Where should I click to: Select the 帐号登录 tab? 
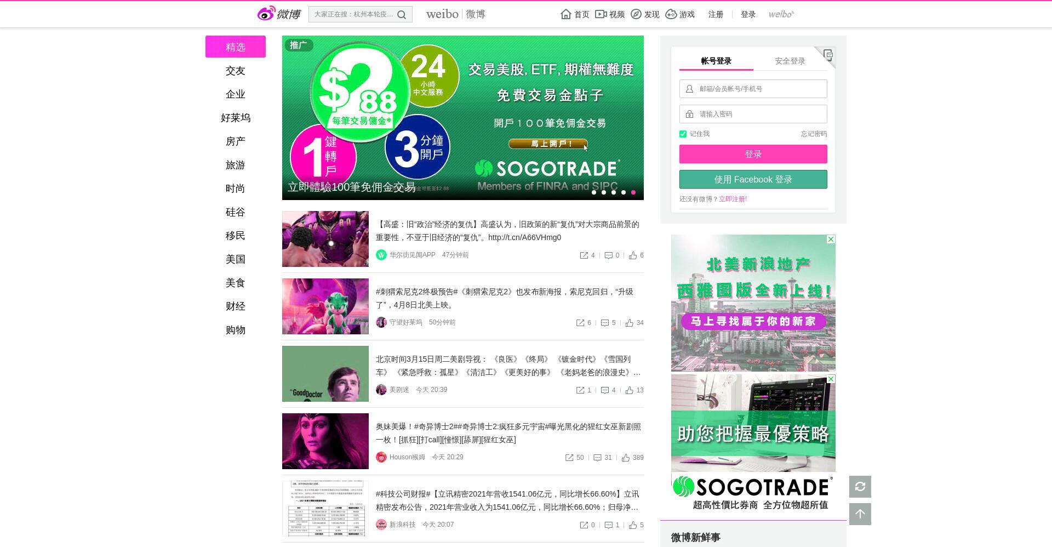click(x=716, y=61)
